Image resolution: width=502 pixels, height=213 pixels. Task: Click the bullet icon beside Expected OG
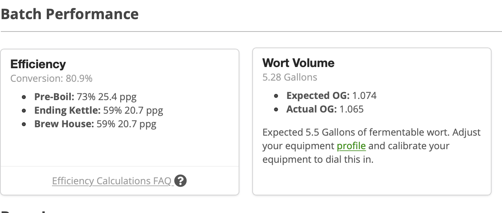point(277,96)
